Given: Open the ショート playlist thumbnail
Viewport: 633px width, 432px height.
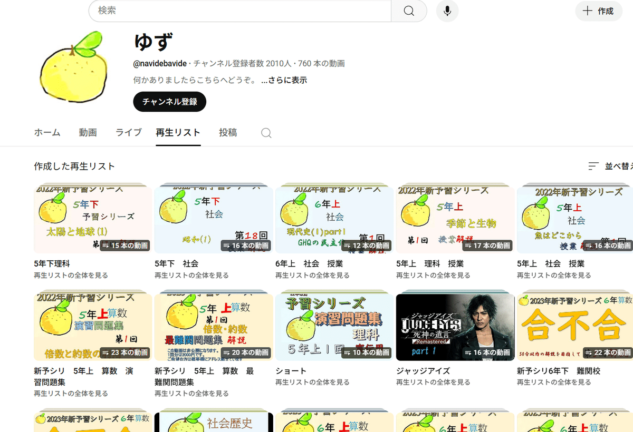Looking at the screenshot, I should [x=334, y=326].
